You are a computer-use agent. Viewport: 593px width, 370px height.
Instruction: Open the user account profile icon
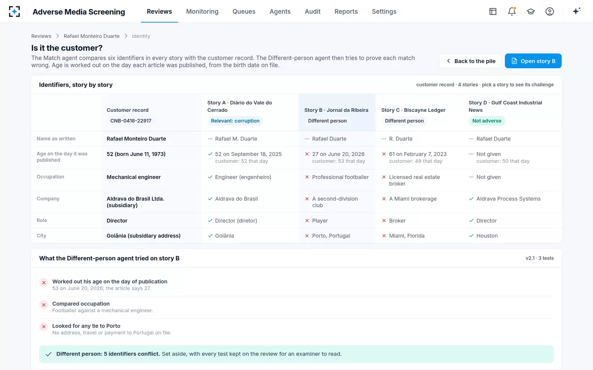click(550, 12)
